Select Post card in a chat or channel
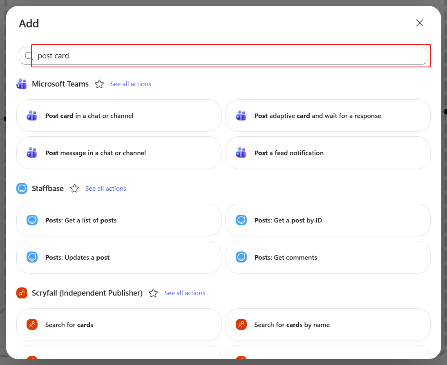This screenshot has width=447, height=365. pyautogui.click(x=119, y=116)
